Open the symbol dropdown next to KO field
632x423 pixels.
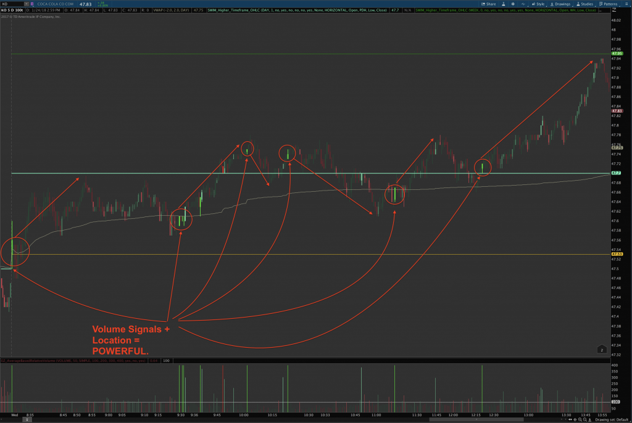click(27, 3)
